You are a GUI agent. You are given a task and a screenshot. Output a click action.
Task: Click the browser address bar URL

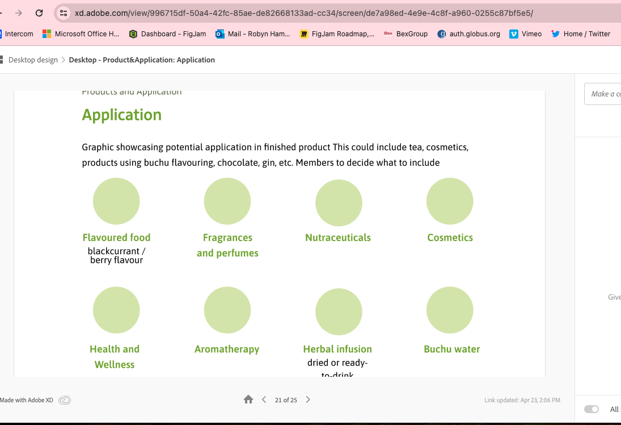(x=303, y=13)
